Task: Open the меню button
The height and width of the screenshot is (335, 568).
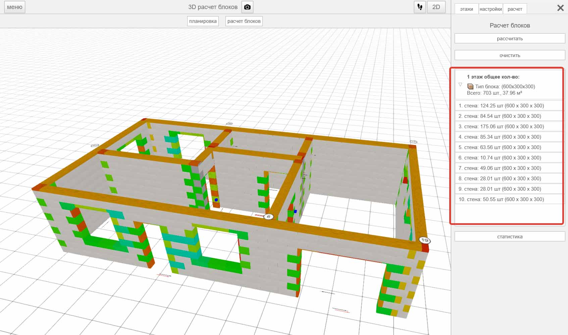Action: point(15,7)
